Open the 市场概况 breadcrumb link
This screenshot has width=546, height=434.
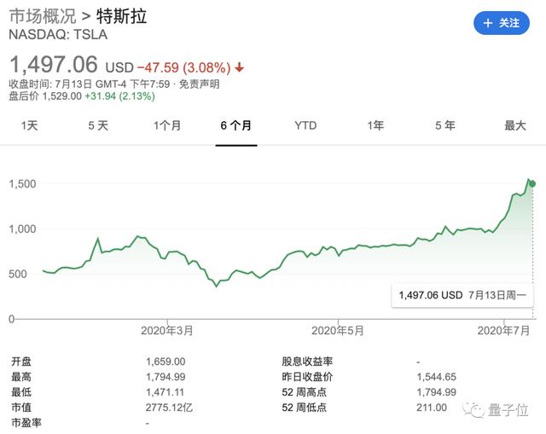click(43, 16)
